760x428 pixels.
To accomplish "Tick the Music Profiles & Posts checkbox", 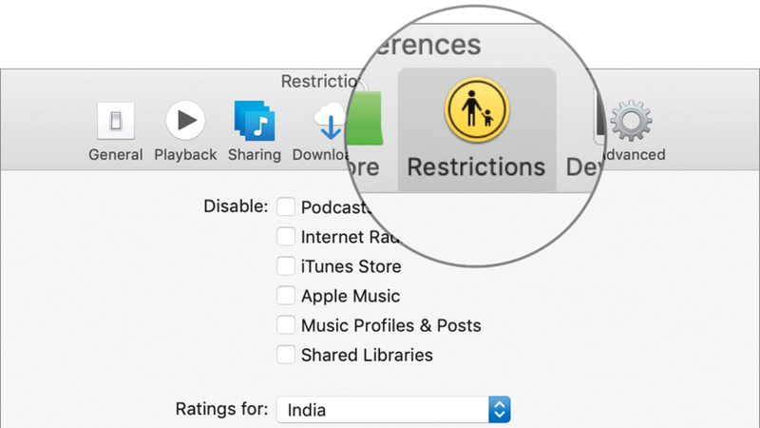I will coord(286,325).
